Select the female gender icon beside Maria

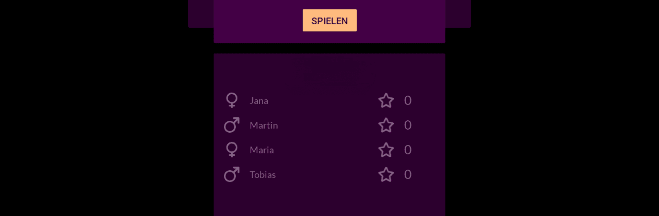point(232,150)
